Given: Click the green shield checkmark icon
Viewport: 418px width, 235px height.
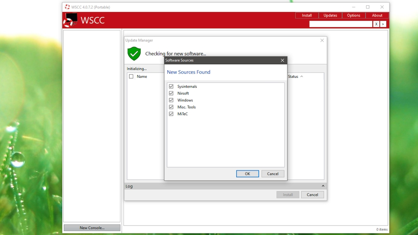Looking at the screenshot, I should [134, 54].
